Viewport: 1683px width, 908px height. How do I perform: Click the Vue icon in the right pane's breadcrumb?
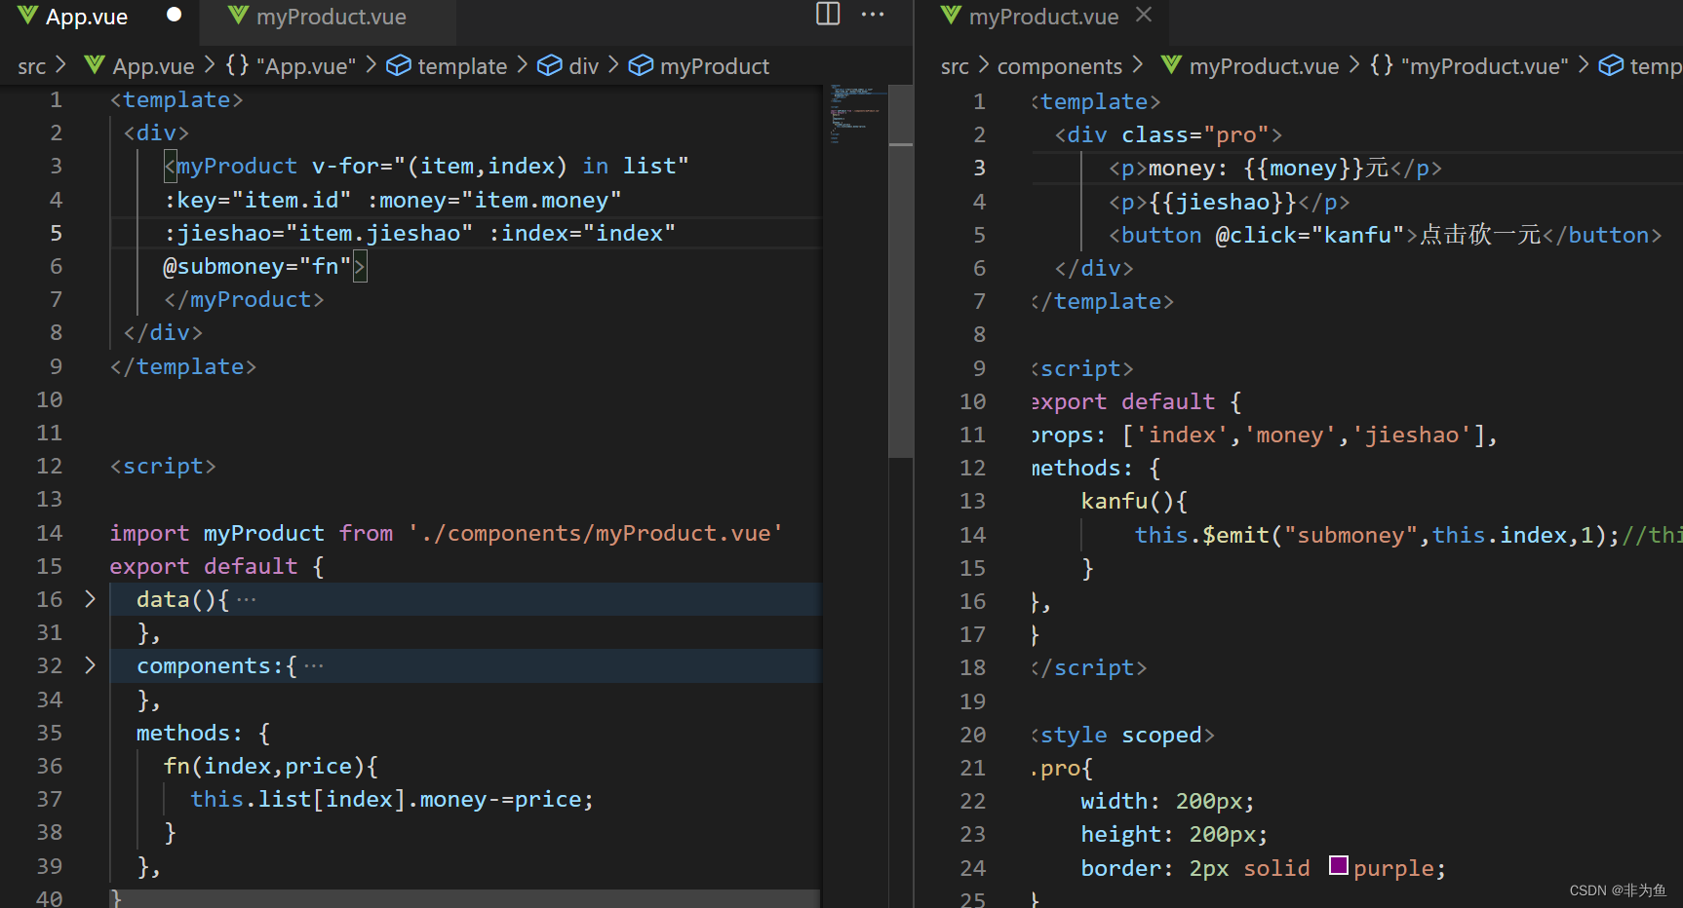pos(1171,65)
